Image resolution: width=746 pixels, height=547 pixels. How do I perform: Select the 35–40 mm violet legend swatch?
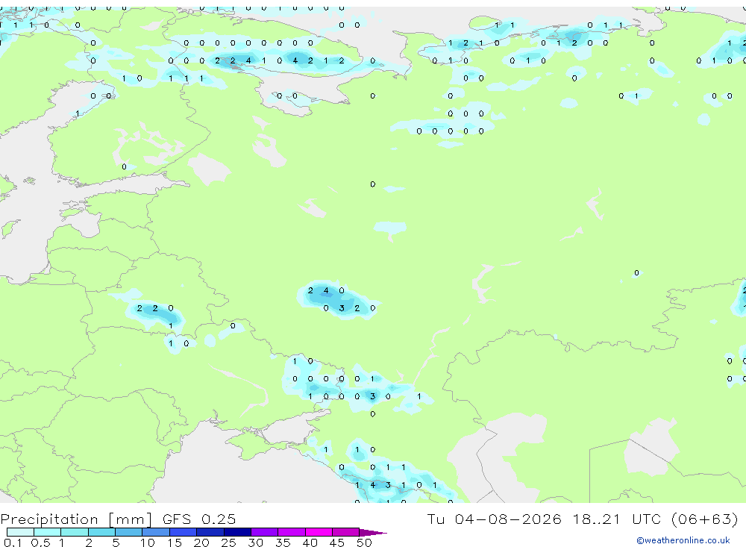click(292, 532)
